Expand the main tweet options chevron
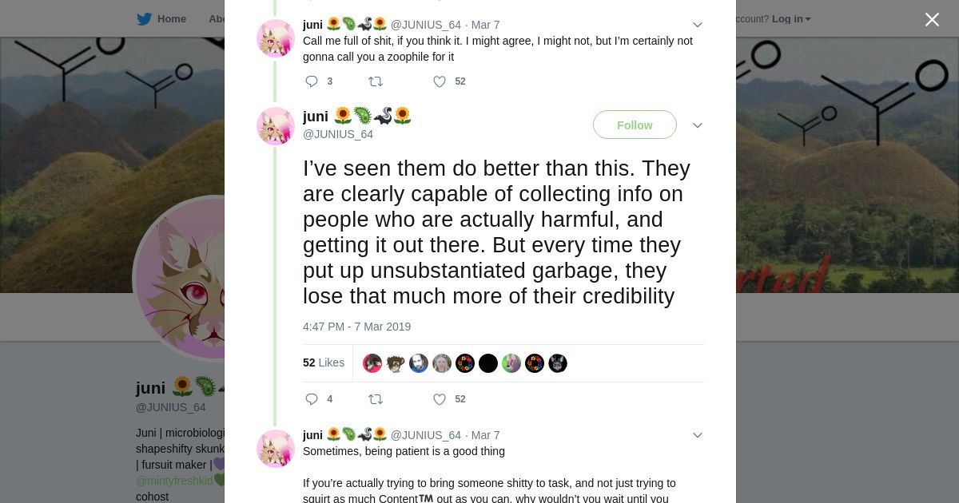This screenshot has width=959, height=503. click(698, 125)
